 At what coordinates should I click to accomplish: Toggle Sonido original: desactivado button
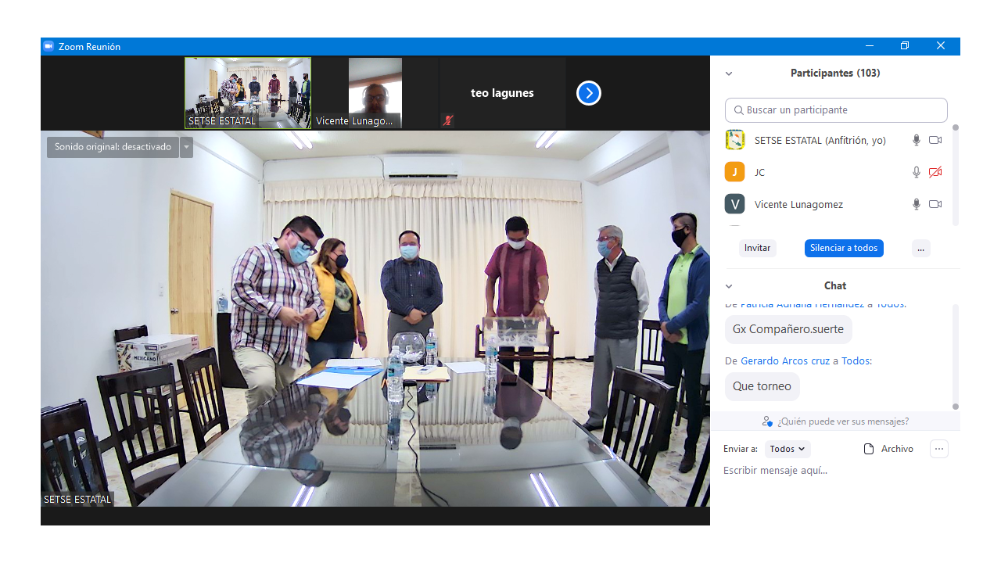point(113,147)
